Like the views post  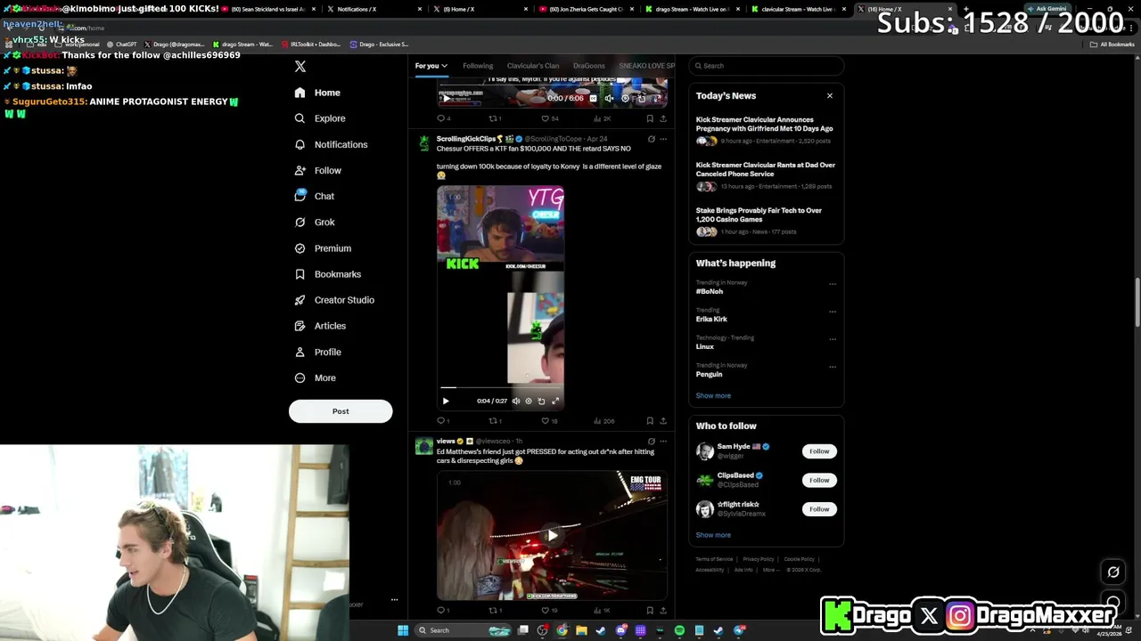click(550, 611)
